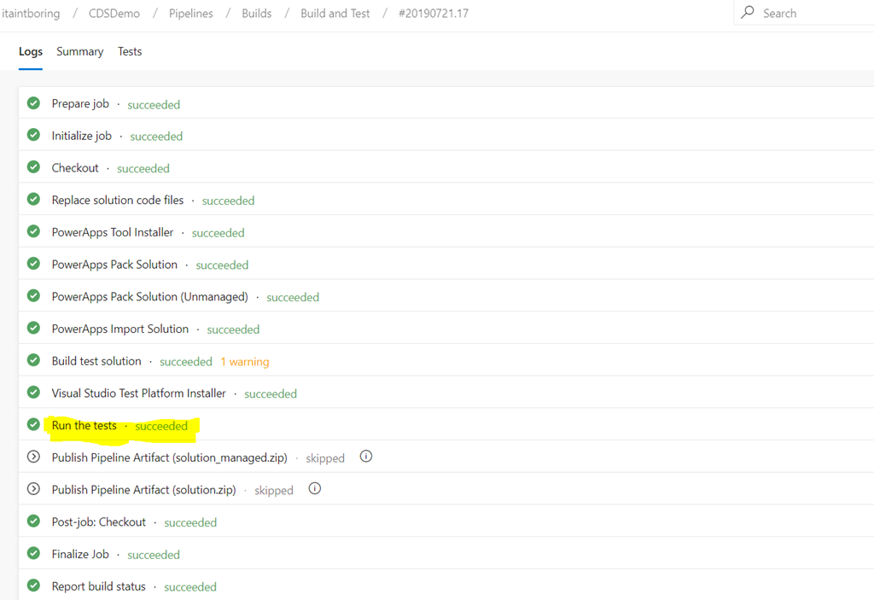Click skipped status of solution_managed.zip artifact

(x=325, y=458)
